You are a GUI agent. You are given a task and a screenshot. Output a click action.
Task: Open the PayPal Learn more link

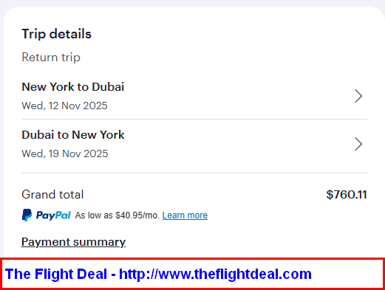(x=185, y=215)
